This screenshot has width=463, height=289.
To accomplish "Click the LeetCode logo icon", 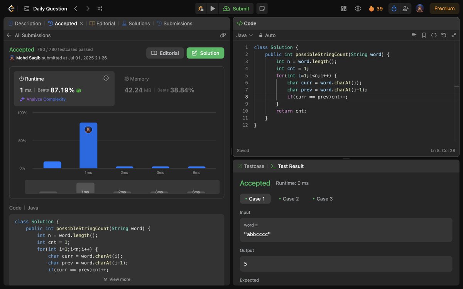I will coord(11,8).
